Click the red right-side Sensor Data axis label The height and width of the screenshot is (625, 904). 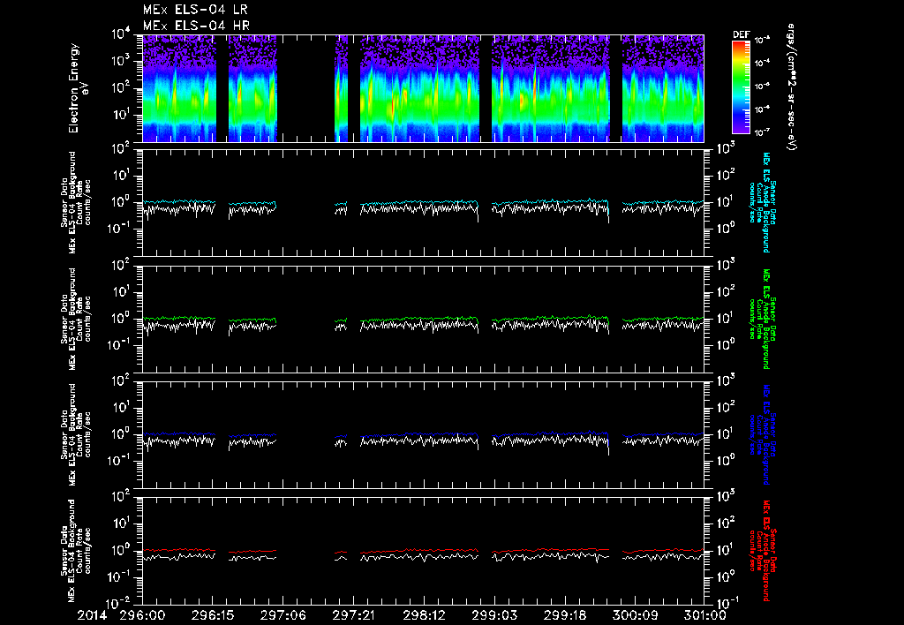pos(762,551)
